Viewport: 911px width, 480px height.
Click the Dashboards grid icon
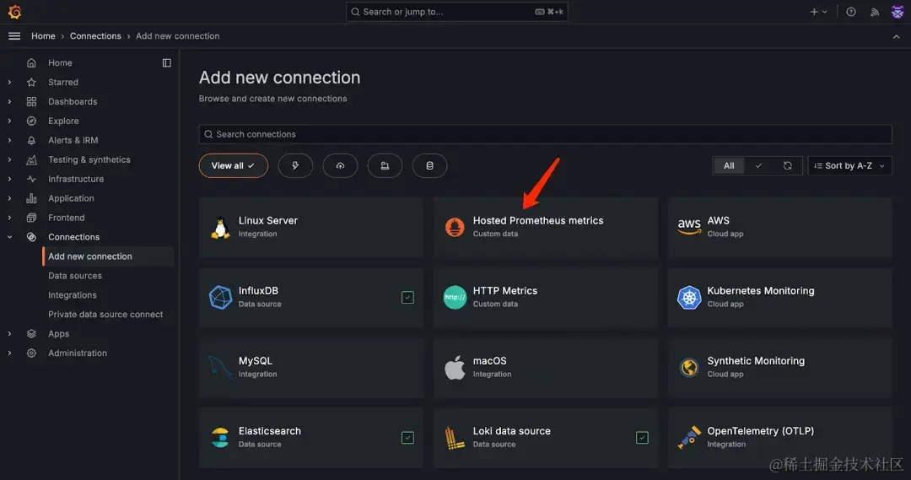[31, 102]
